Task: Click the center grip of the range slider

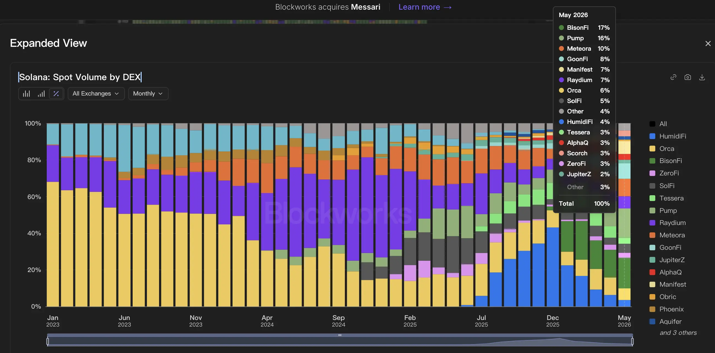Action: point(340,335)
